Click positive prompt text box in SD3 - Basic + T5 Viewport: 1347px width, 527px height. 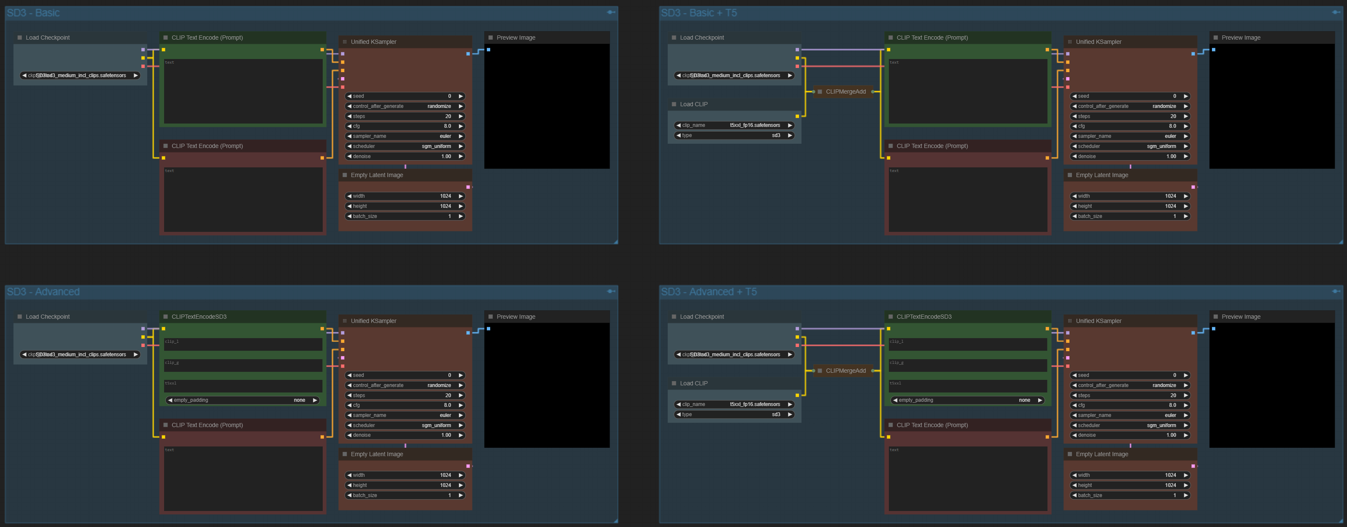click(968, 91)
